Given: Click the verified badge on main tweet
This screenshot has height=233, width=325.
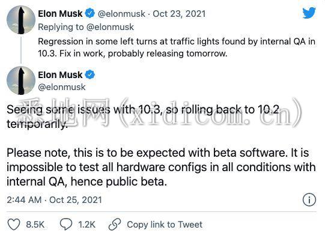Looking at the screenshot, I should pyautogui.click(x=90, y=74).
